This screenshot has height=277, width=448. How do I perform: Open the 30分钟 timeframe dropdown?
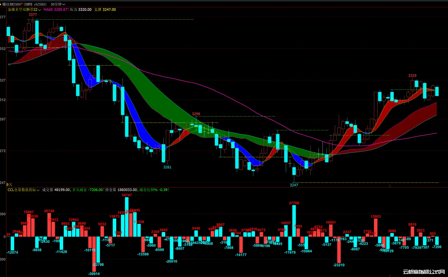pos(58,4)
